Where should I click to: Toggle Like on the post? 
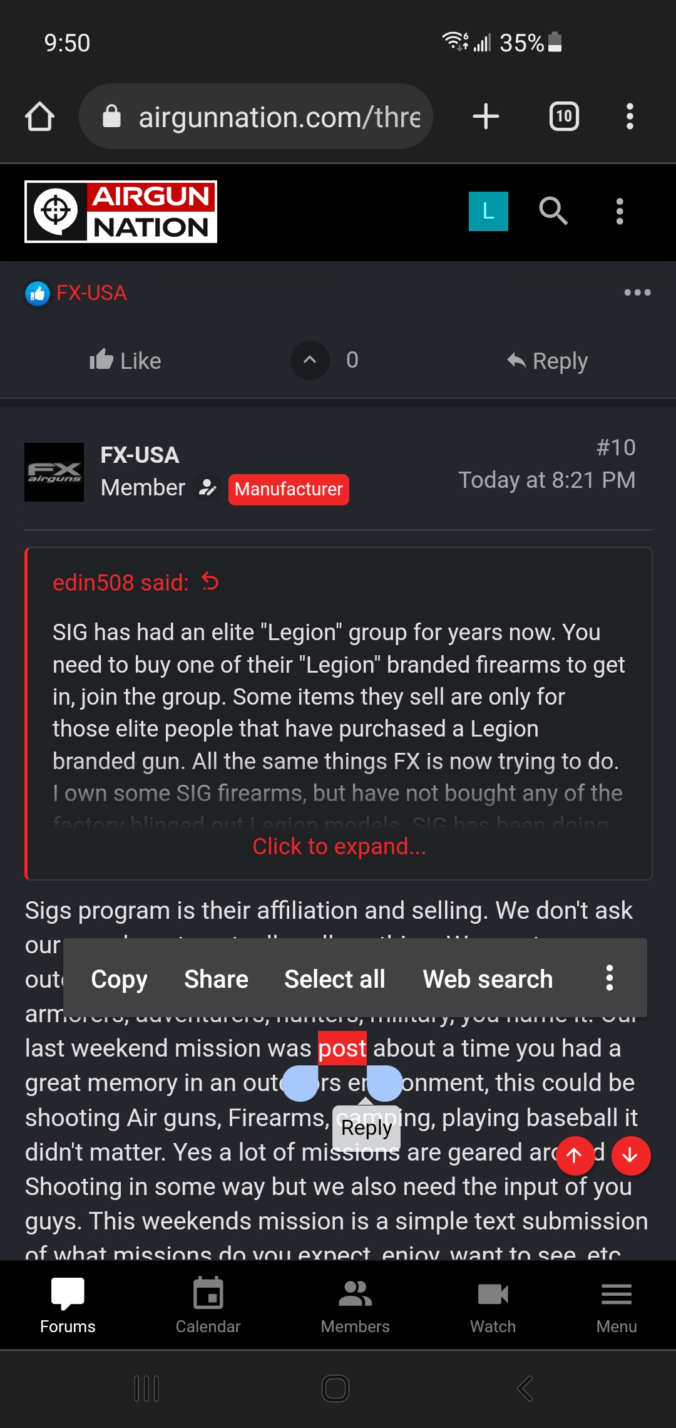[125, 361]
